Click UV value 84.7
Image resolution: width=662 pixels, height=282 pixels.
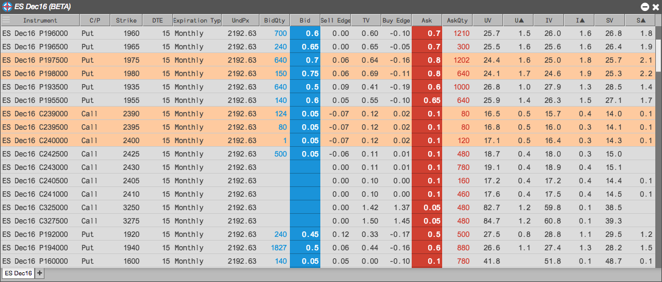pyautogui.click(x=493, y=221)
